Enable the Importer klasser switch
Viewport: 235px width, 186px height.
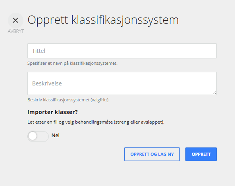click(x=38, y=136)
